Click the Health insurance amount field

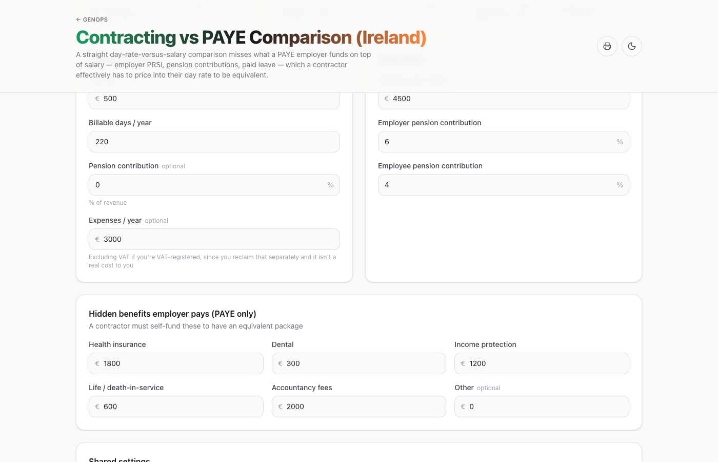pos(176,363)
